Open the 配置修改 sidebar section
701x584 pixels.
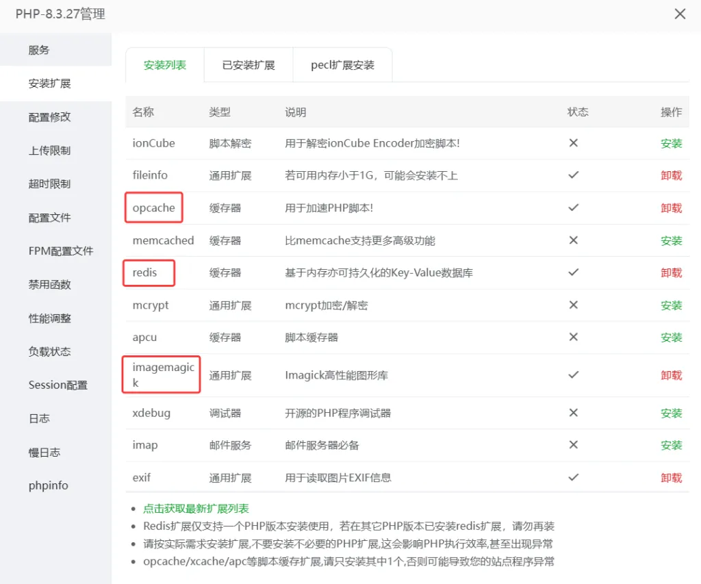point(47,116)
